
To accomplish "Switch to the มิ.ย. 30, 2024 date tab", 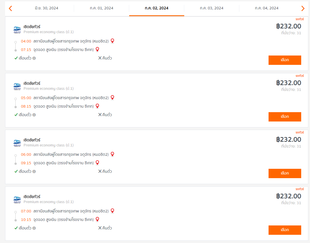I will pyautogui.click(x=47, y=8).
